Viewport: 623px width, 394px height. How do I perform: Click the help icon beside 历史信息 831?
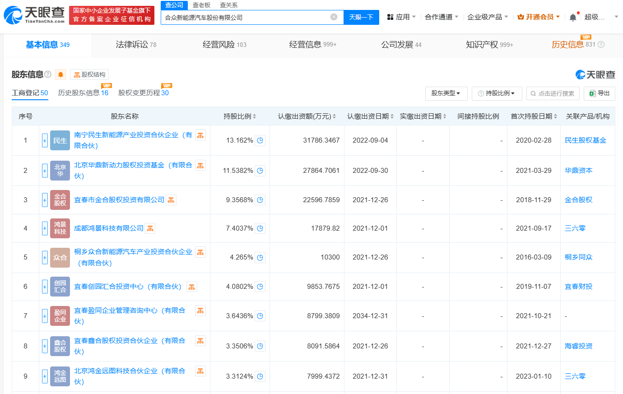(x=601, y=45)
